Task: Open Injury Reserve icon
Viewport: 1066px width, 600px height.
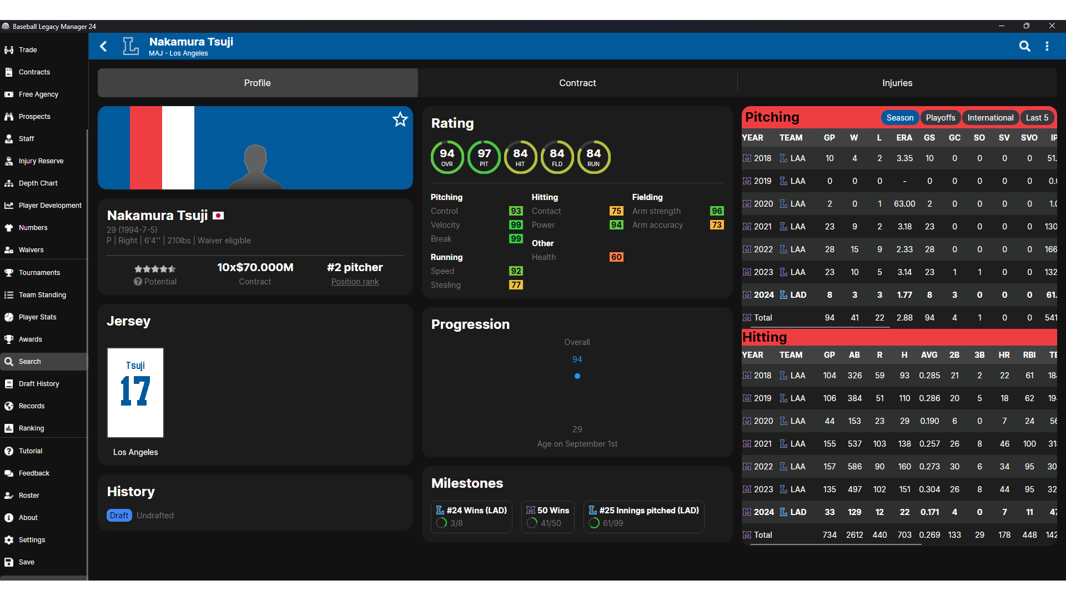Action: coord(9,161)
